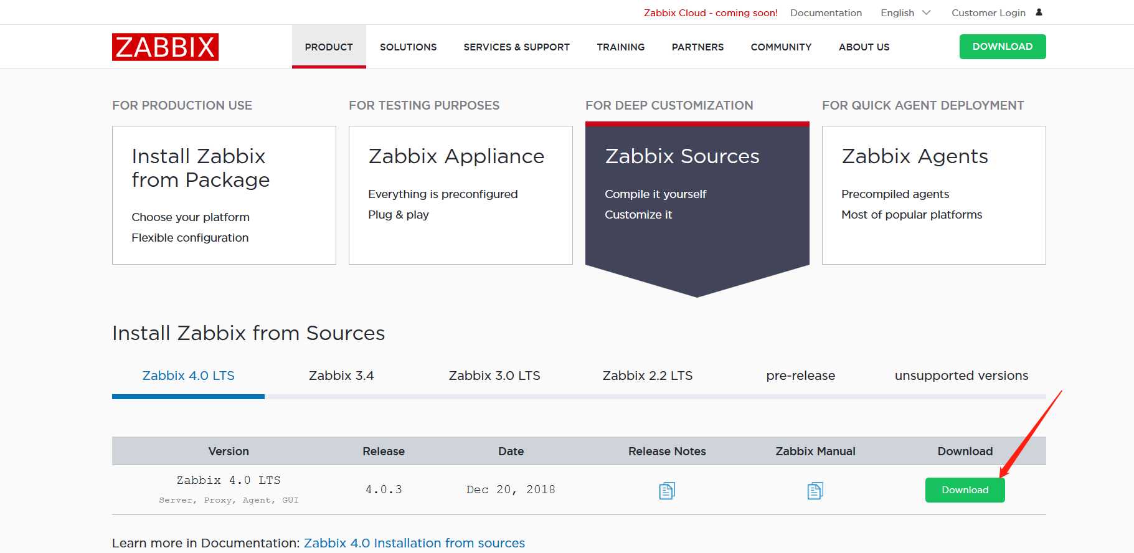Click the Zabbix Manual column header

tap(815, 451)
